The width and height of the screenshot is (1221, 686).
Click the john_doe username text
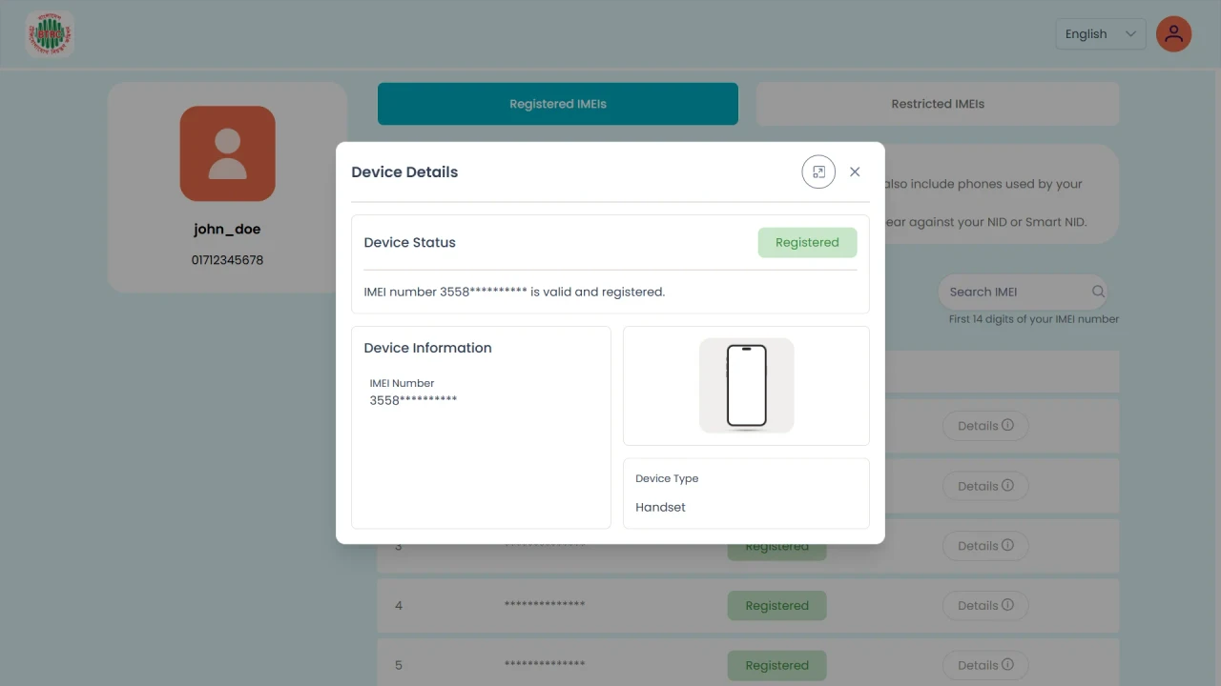point(227,229)
